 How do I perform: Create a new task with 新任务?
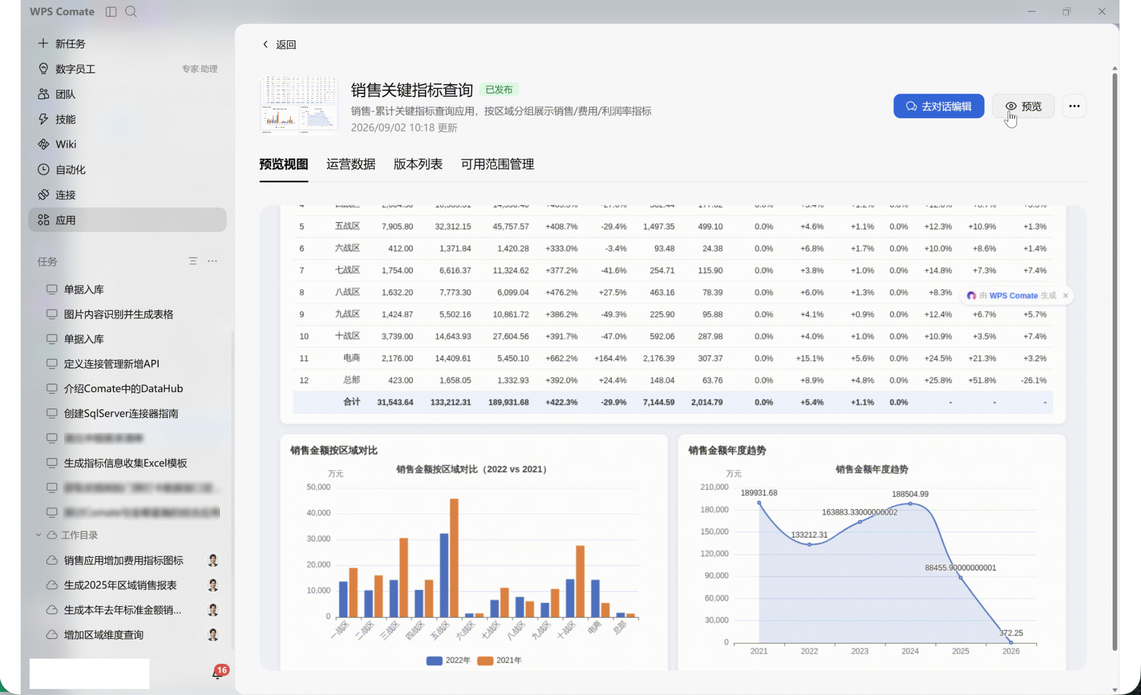[127, 44]
